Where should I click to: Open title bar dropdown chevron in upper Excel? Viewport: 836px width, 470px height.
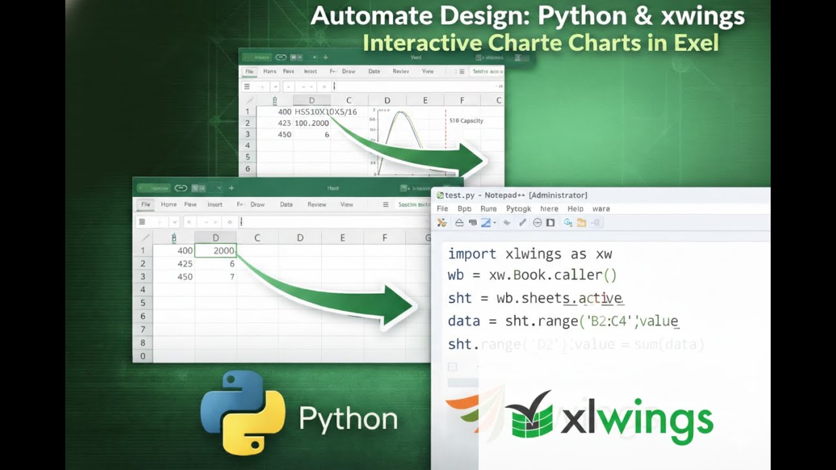[314, 57]
